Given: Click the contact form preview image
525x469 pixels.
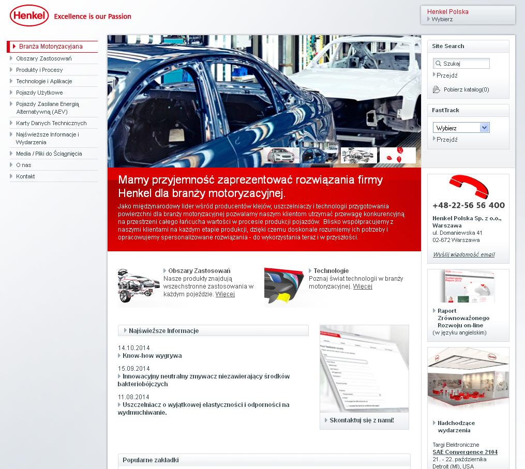Looking at the screenshot, I should [x=364, y=369].
